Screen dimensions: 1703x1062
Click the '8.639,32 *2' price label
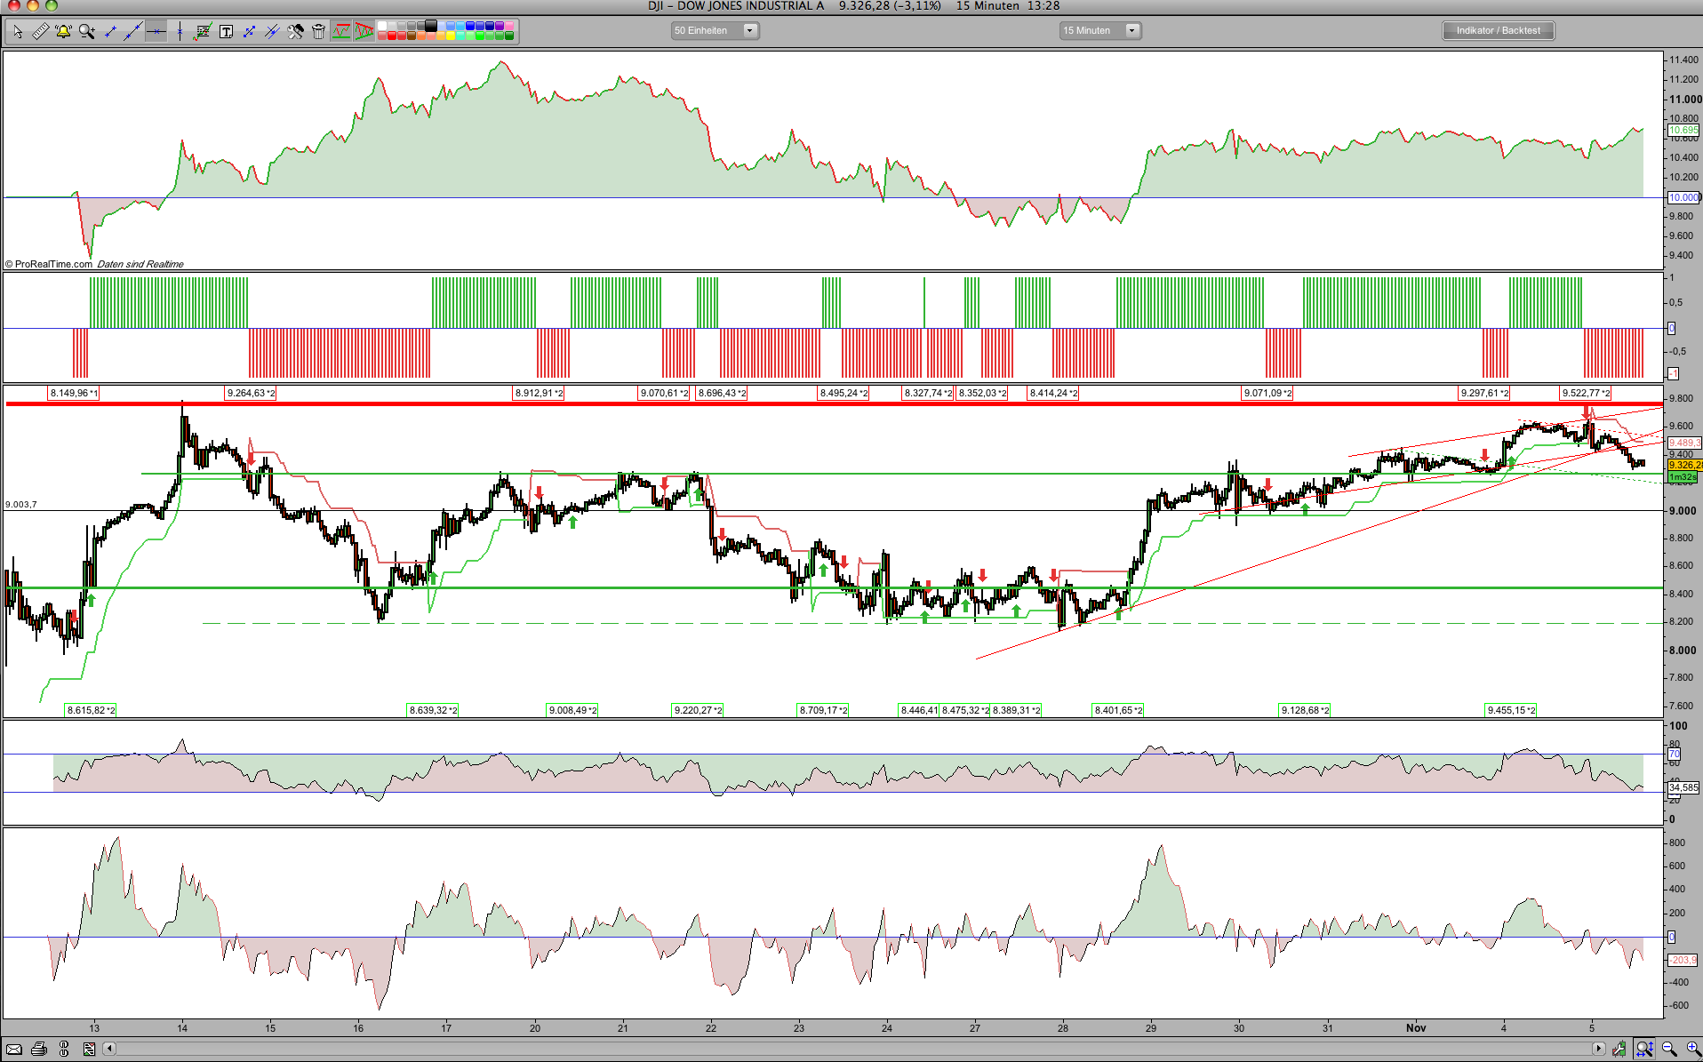click(x=433, y=710)
